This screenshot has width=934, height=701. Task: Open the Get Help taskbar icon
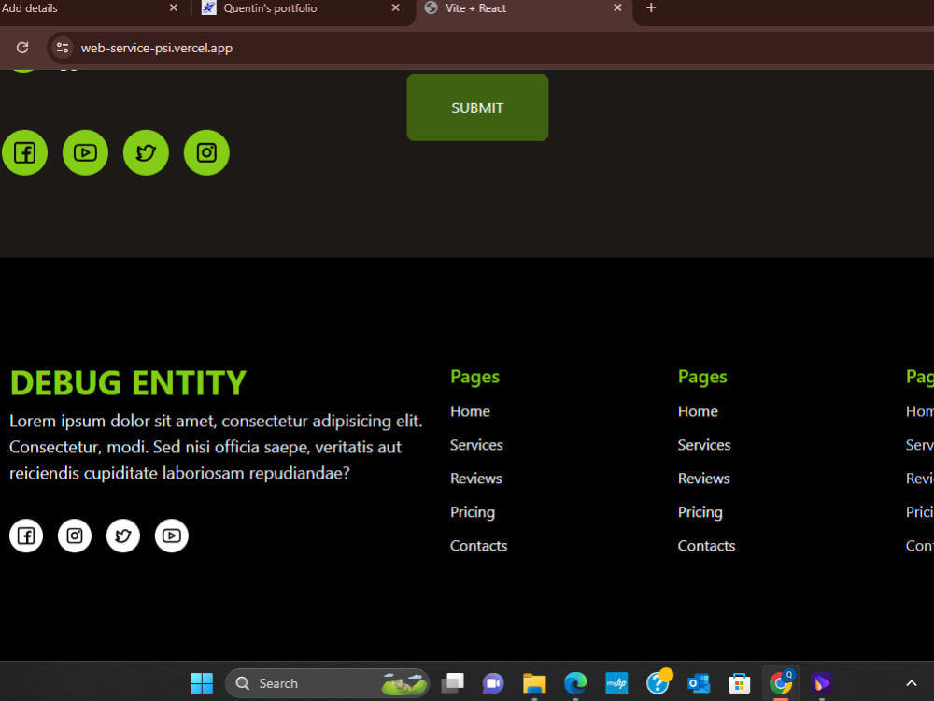click(658, 683)
